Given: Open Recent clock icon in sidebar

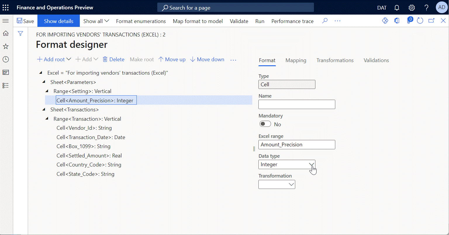Looking at the screenshot, I should coord(6,59).
